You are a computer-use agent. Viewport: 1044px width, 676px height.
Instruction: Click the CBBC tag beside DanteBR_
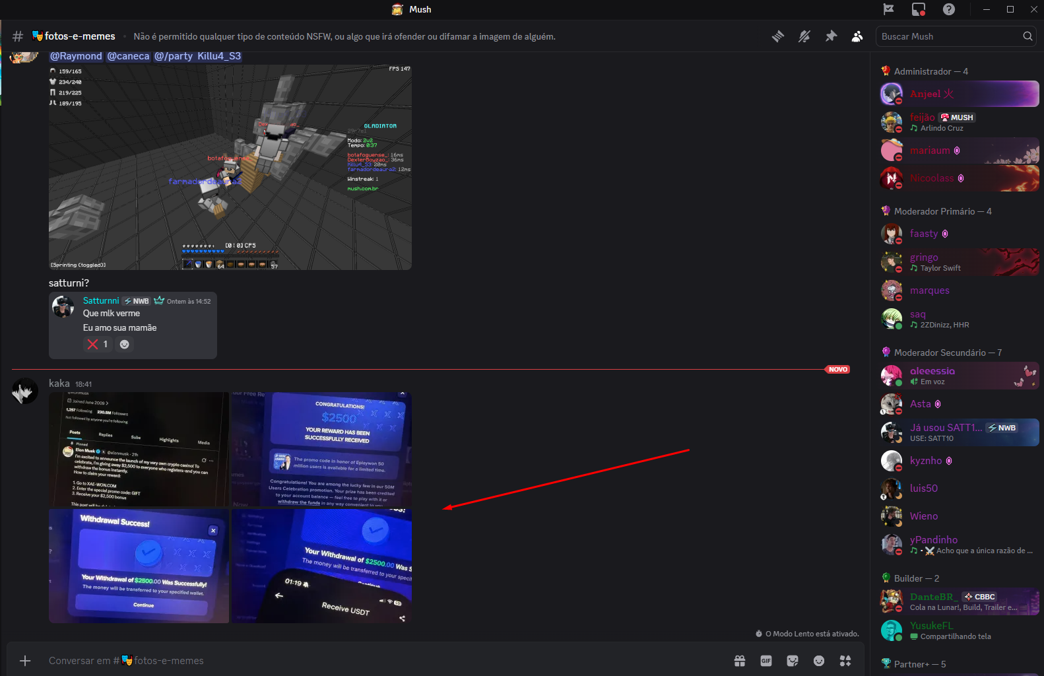[979, 597]
